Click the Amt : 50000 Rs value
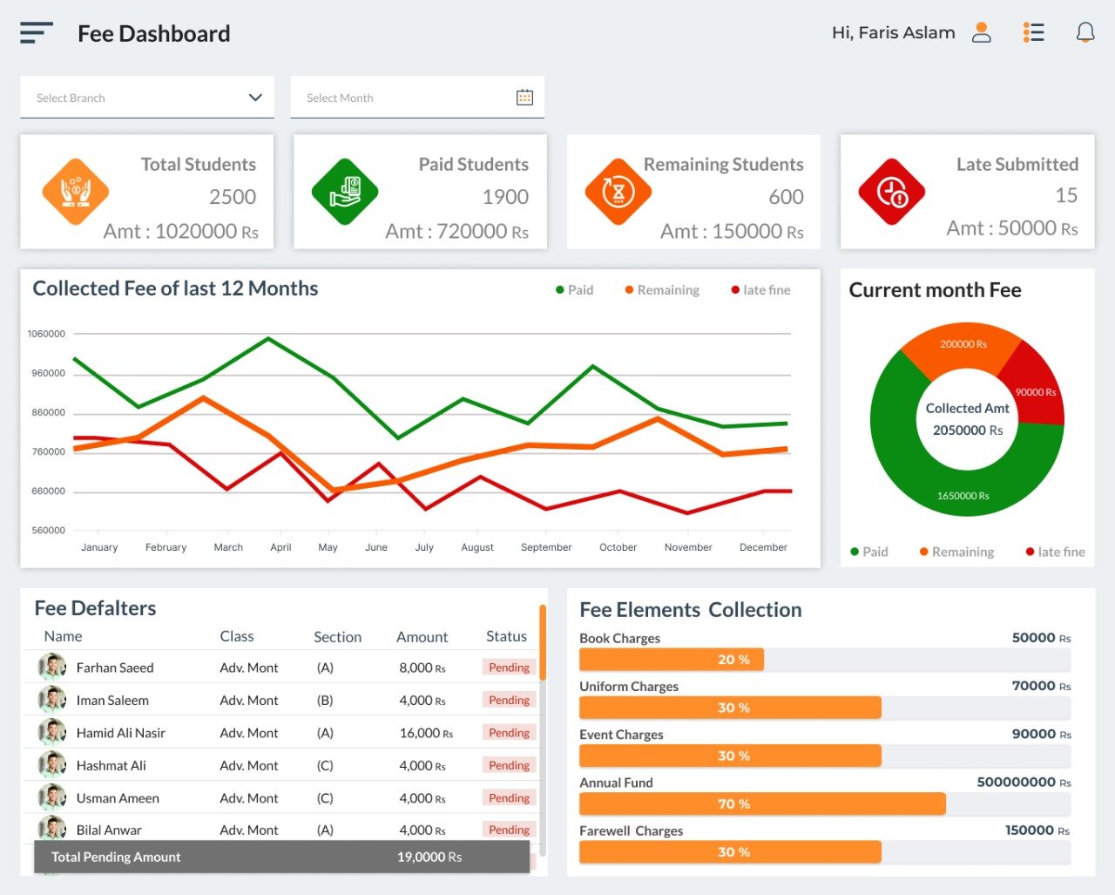Image resolution: width=1115 pixels, height=895 pixels. tap(1012, 228)
